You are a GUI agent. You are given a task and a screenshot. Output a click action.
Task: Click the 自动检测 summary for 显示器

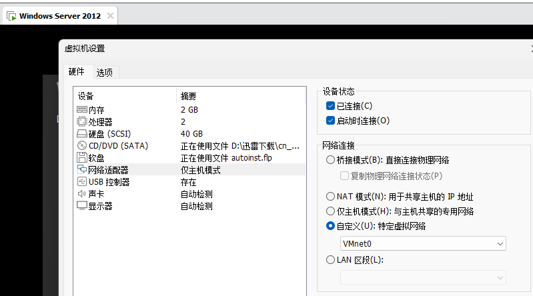tap(197, 206)
